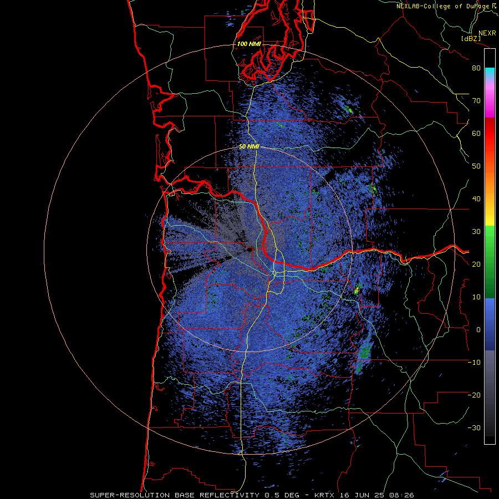This screenshot has height=499, width=499.
Task: Pick the red segment of the color bar
Action: (490, 134)
